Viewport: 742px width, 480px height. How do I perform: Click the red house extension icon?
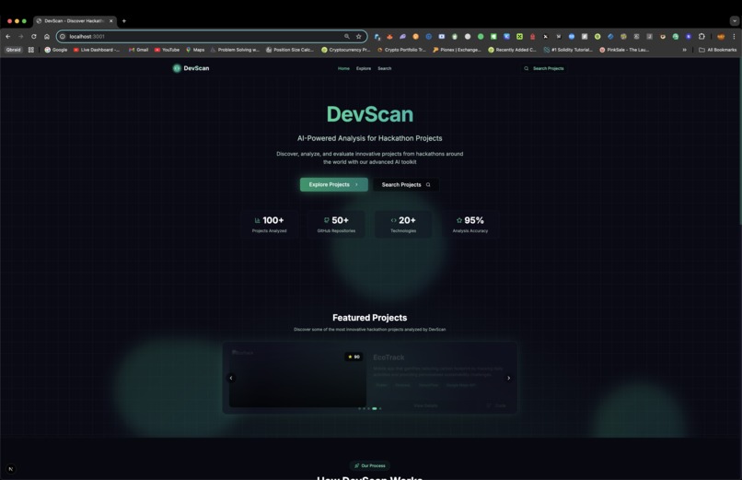click(x=532, y=37)
